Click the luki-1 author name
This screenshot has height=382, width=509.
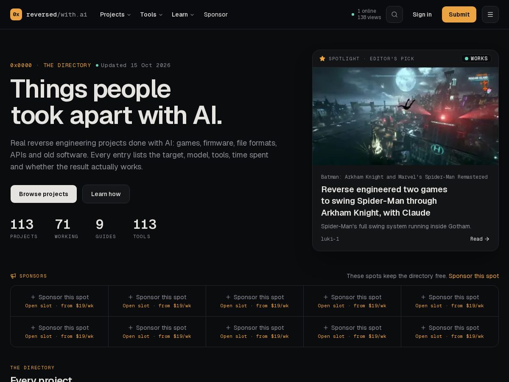click(330, 239)
